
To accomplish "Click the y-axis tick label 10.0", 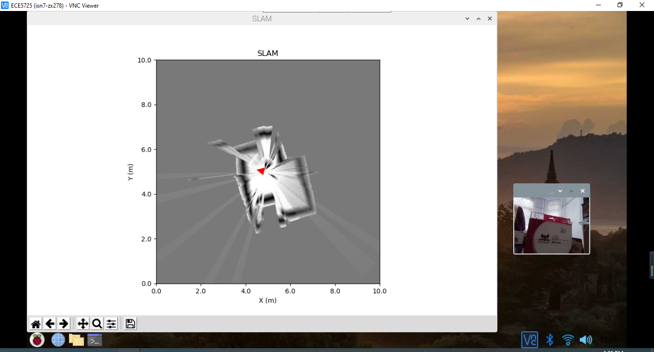I will [144, 60].
